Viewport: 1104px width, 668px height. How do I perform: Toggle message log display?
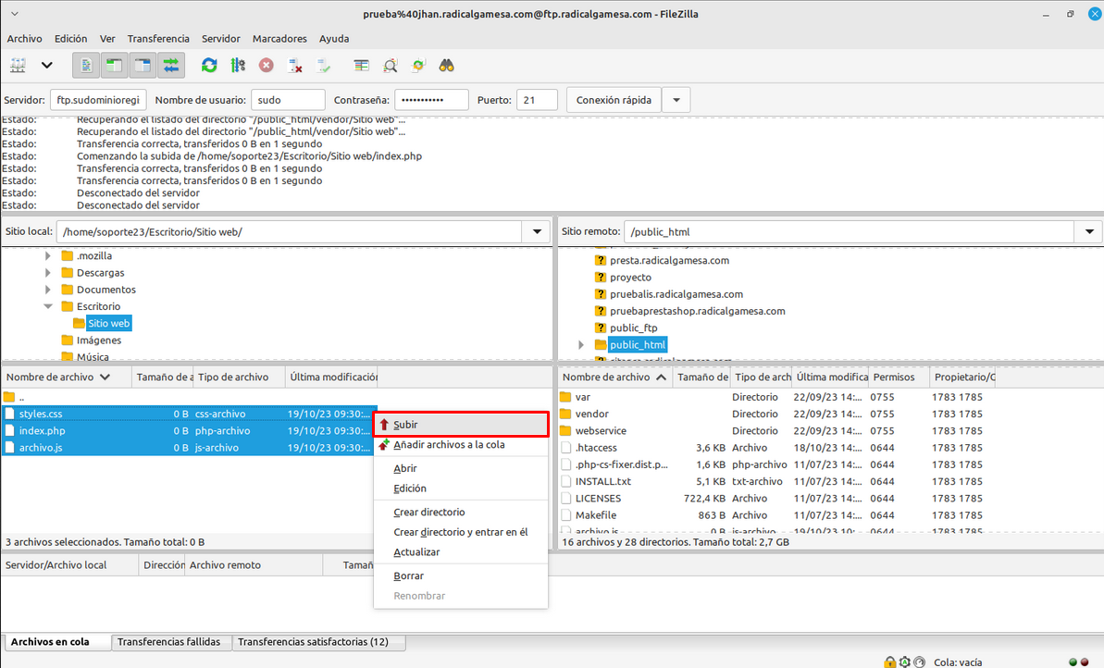86,66
